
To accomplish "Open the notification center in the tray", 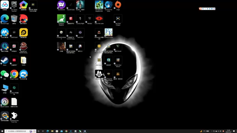I will pos(234,131).
